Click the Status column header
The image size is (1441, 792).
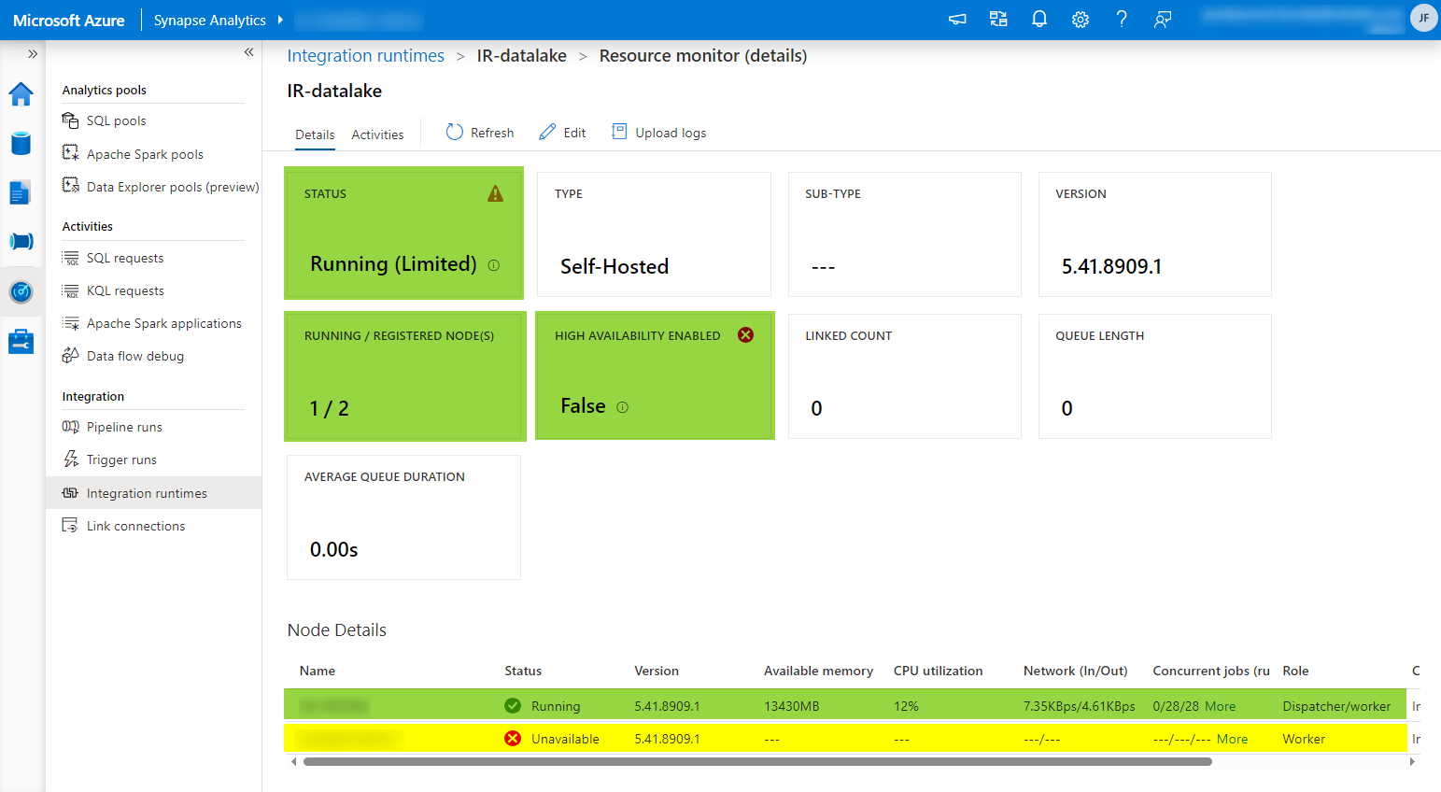[523, 671]
